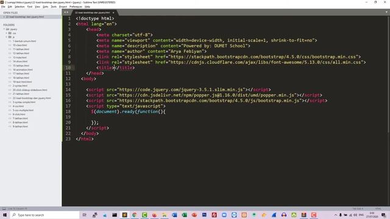Screen dimensions: 390x219
Task: Place cursor on jquery-3.5.1.slim.min.js source URL
Action: pos(181,89)
